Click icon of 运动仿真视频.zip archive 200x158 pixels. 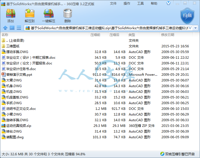pyautogui.click(x=4, y=126)
